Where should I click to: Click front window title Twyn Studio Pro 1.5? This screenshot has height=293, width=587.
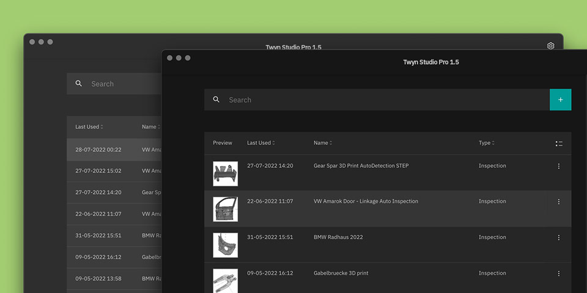(x=431, y=62)
